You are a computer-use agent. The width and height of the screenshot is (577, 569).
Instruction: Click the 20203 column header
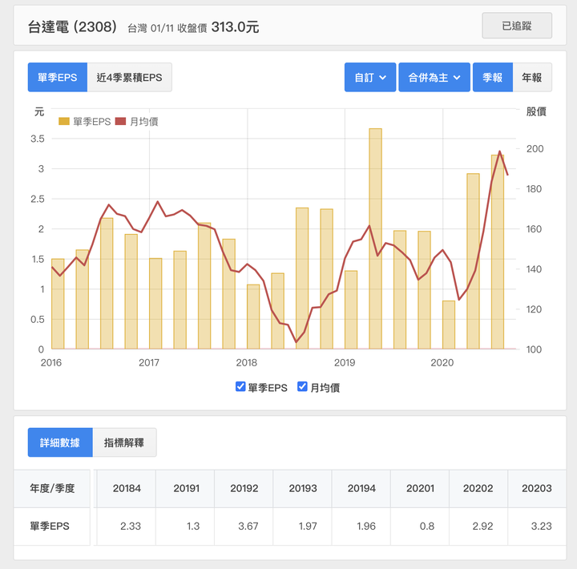pyautogui.click(x=537, y=488)
